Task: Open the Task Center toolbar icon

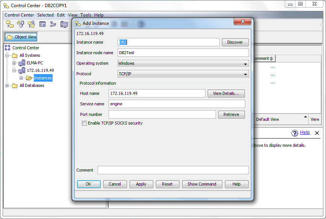Action: (x=53, y=24)
